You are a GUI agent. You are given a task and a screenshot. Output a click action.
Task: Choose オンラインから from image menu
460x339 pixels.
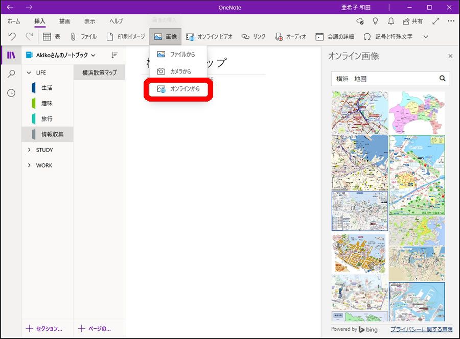coord(178,89)
